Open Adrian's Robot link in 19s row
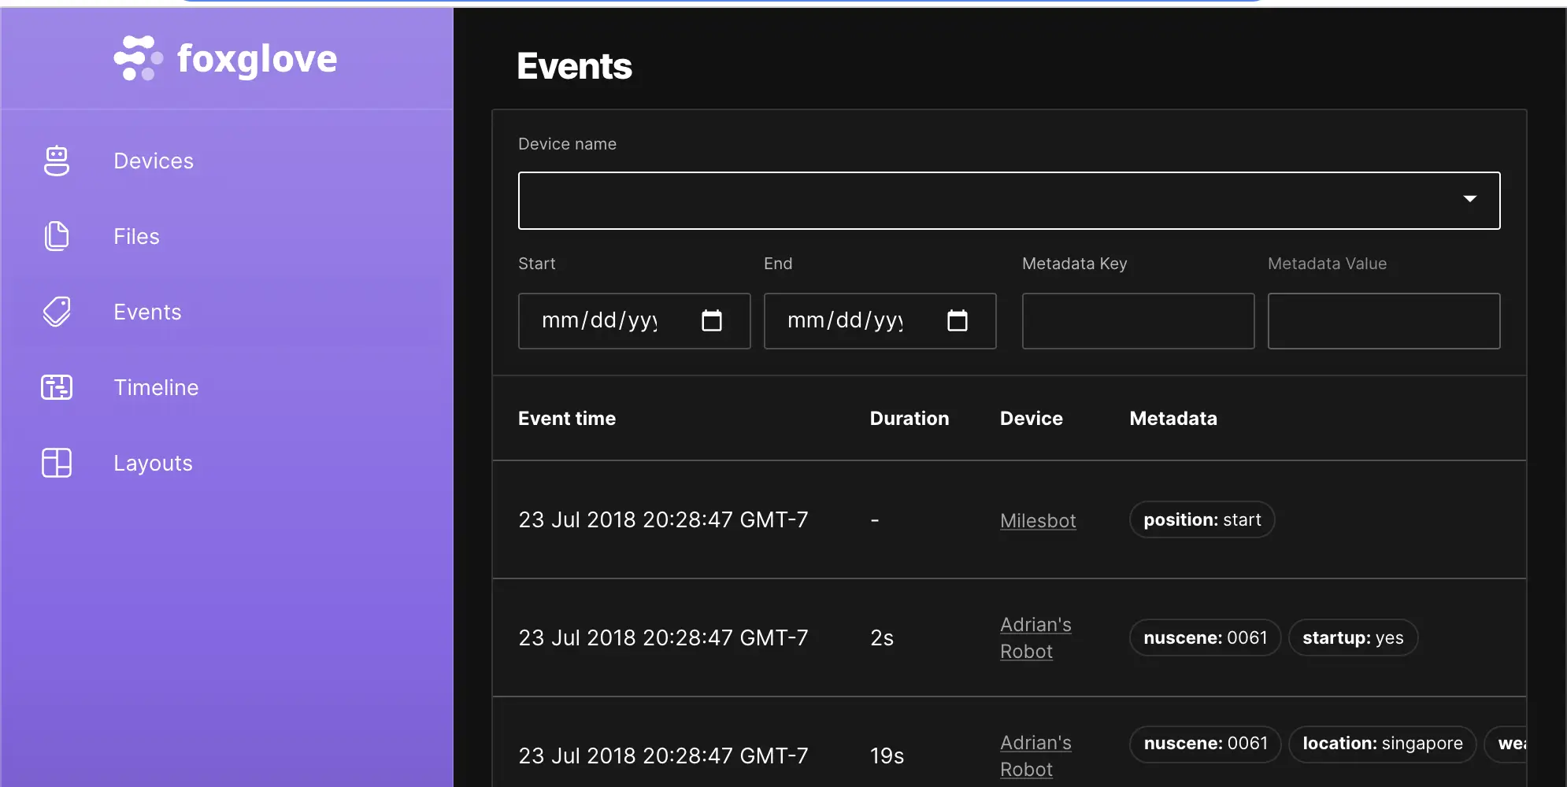This screenshot has height=787, width=1567. [1035, 756]
